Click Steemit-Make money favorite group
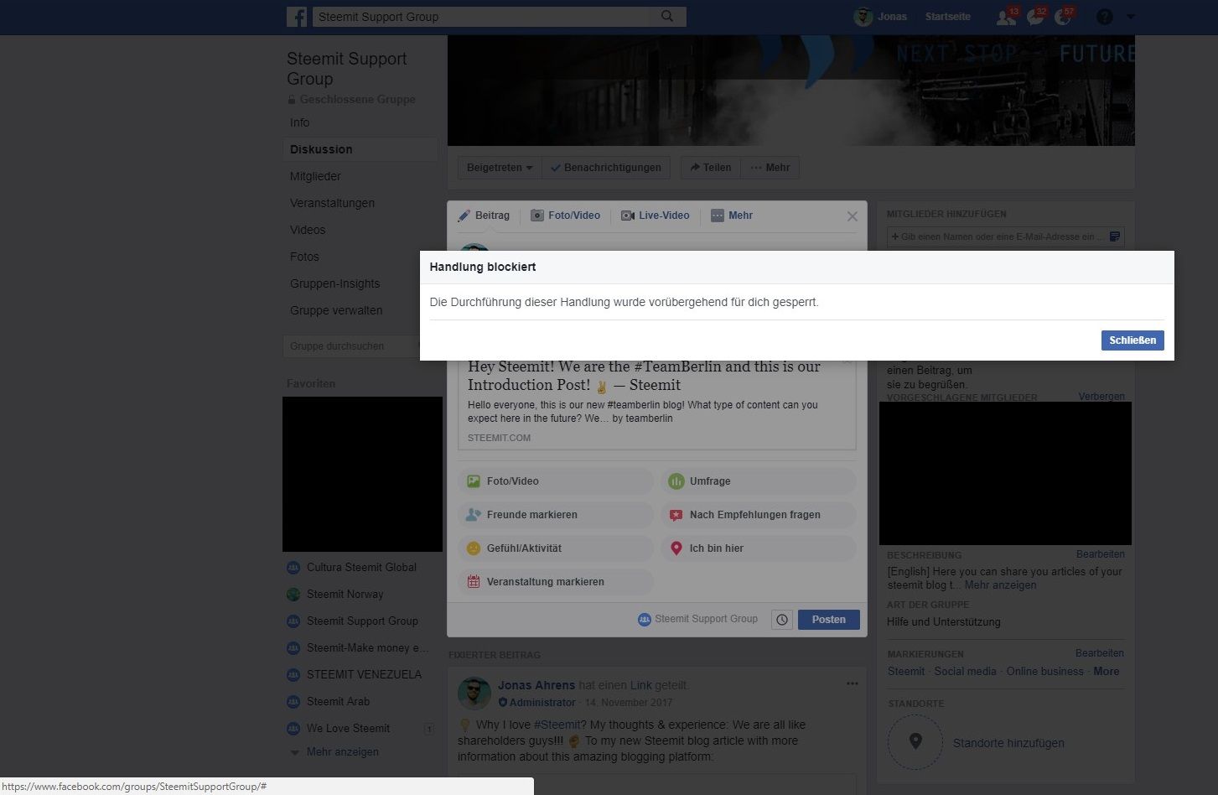 tap(367, 648)
